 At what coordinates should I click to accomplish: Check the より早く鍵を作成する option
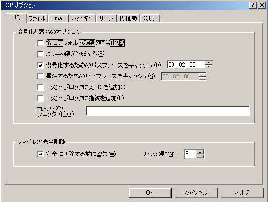click(40, 54)
